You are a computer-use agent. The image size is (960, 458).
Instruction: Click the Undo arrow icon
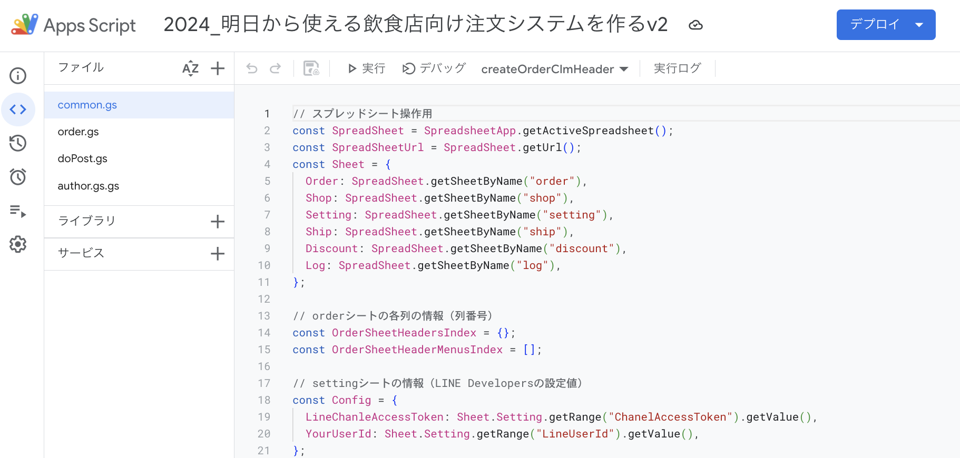(252, 68)
